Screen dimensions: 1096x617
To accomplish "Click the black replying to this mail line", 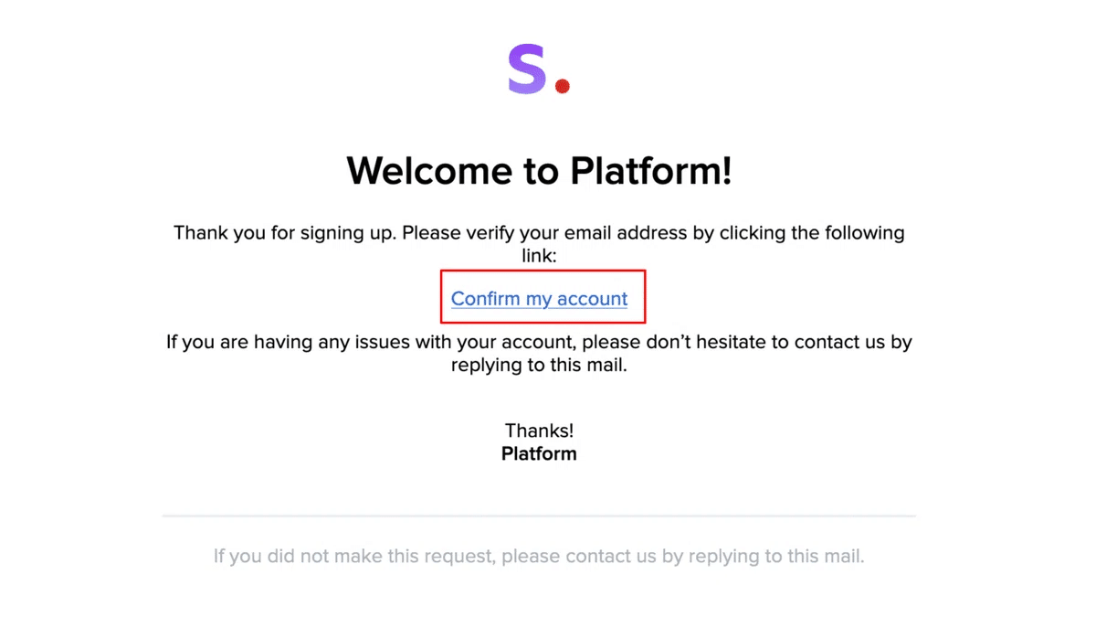I will pos(539,366).
